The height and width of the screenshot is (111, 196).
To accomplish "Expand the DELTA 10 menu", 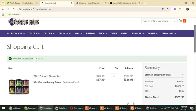I will 64,33.
